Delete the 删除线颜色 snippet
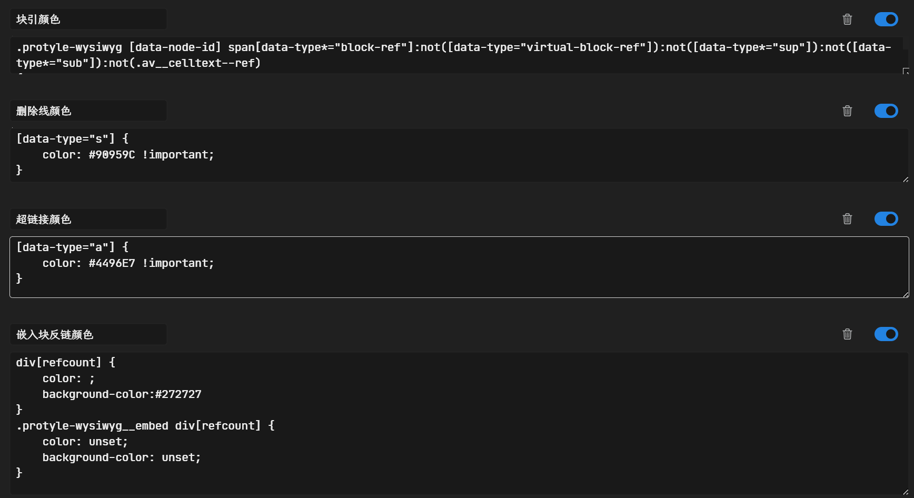This screenshot has height=498, width=914. [x=847, y=111]
